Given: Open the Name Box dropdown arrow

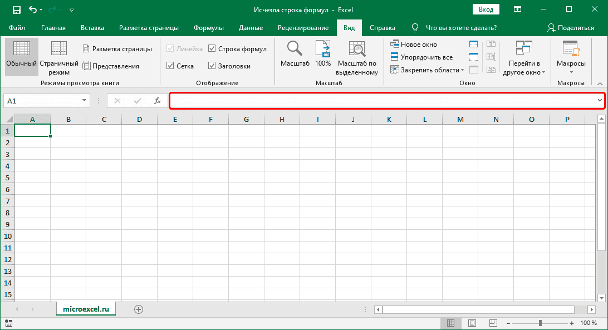Looking at the screenshot, I should point(85,101).
